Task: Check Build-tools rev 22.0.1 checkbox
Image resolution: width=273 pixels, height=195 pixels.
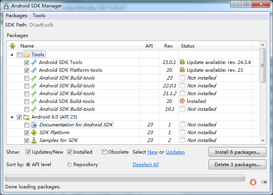Action: (27, 86)
